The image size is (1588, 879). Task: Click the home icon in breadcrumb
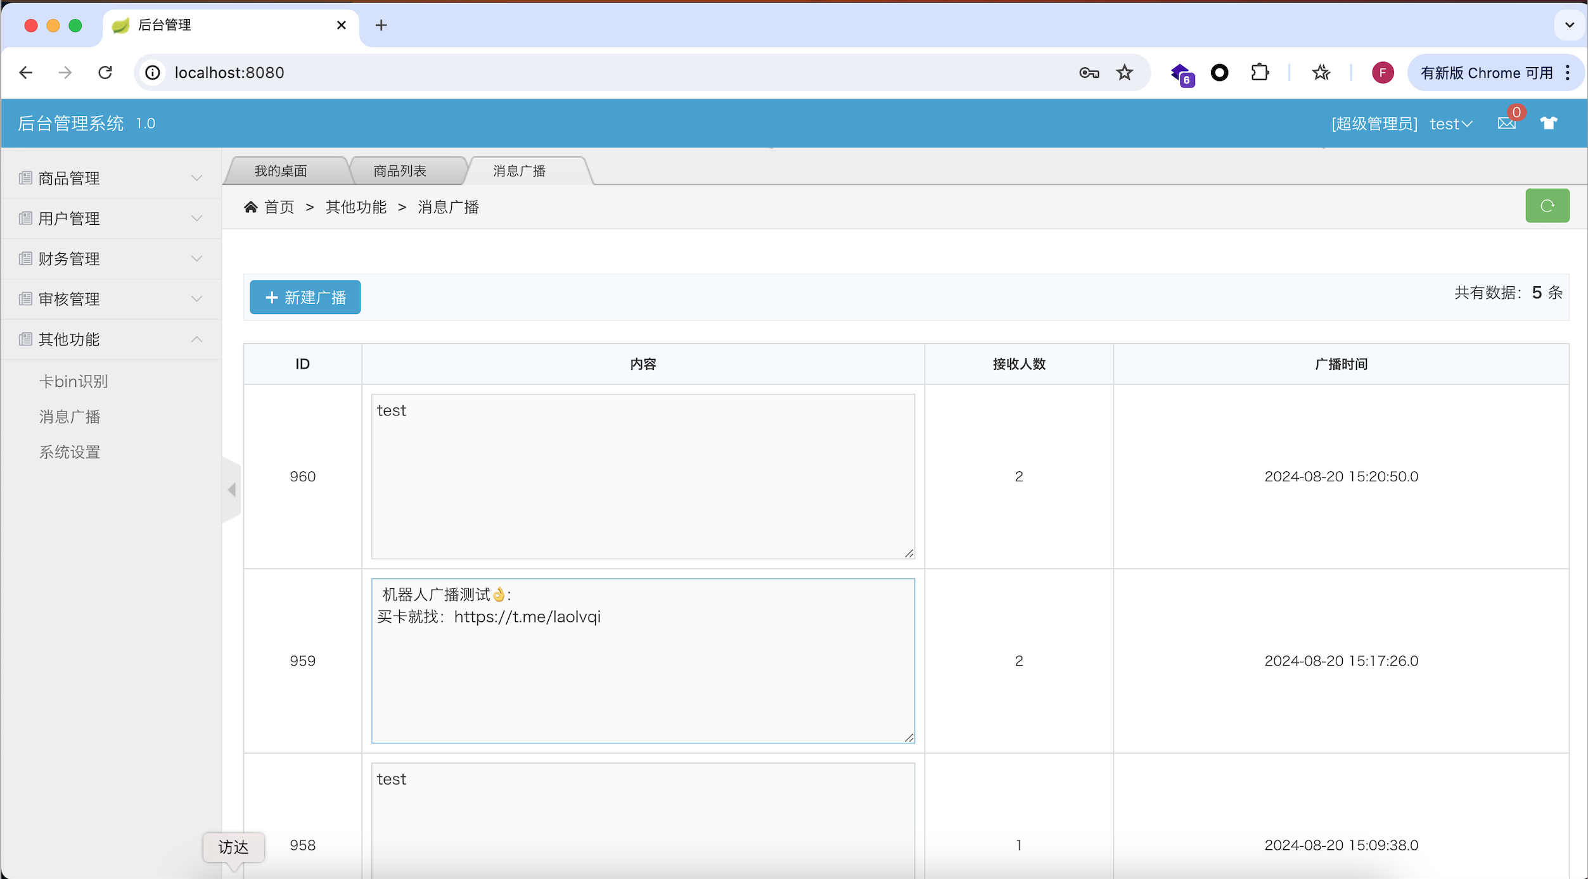click(251, 207)
